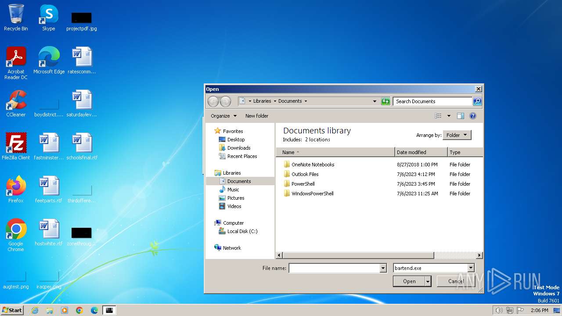This screenshot has height=316, width=562.
Task: Sort by Name column header
Action: [x=335, y=152]
